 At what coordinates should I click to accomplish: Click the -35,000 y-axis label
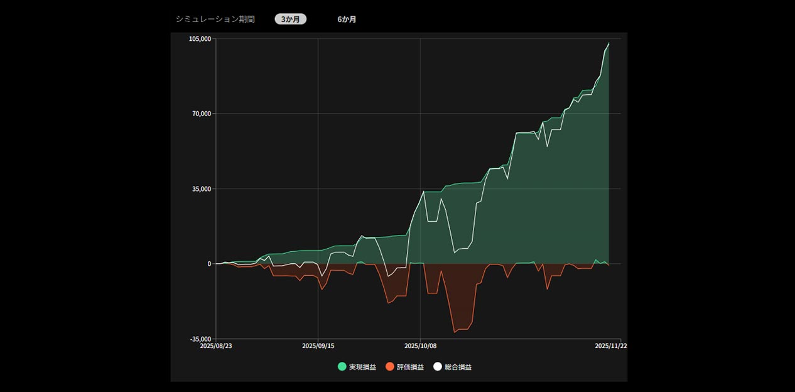[x=200, y=339]
